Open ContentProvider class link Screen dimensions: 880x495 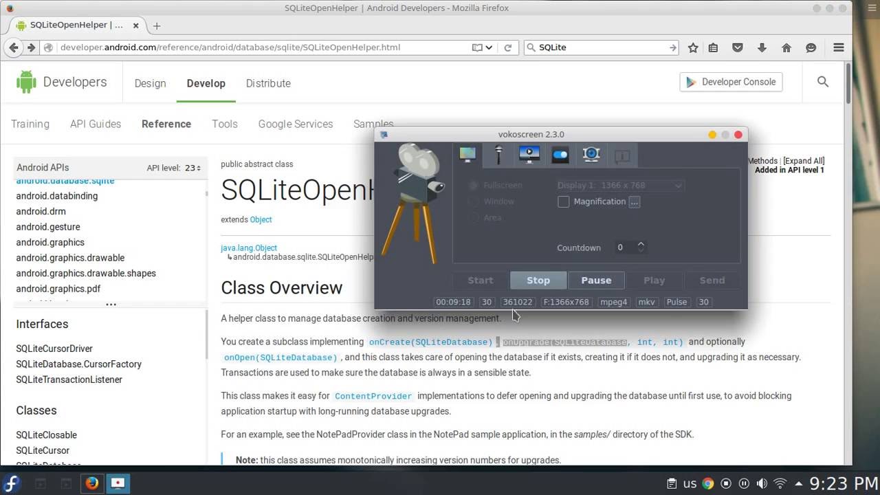[x=373, y=396]
